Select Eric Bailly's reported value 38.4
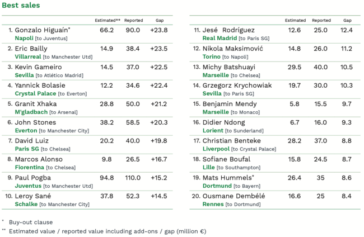 (133, 49)
